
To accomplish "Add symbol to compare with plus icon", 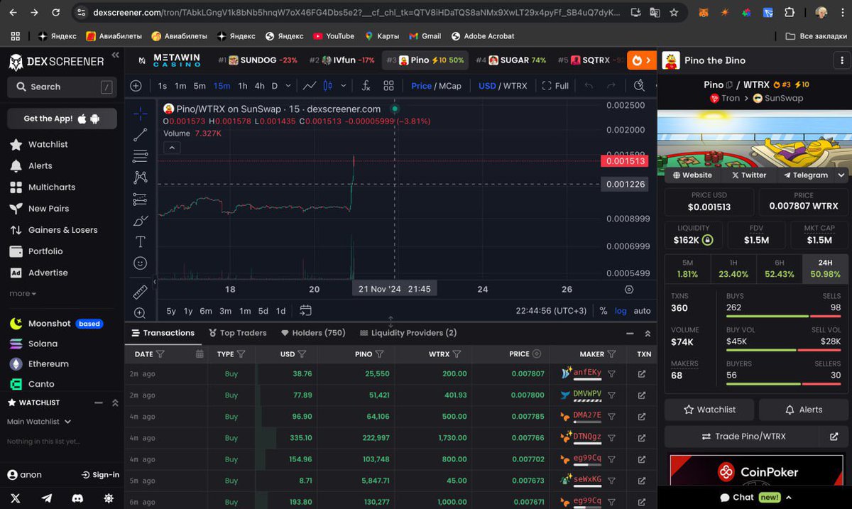I will point(136,86).
